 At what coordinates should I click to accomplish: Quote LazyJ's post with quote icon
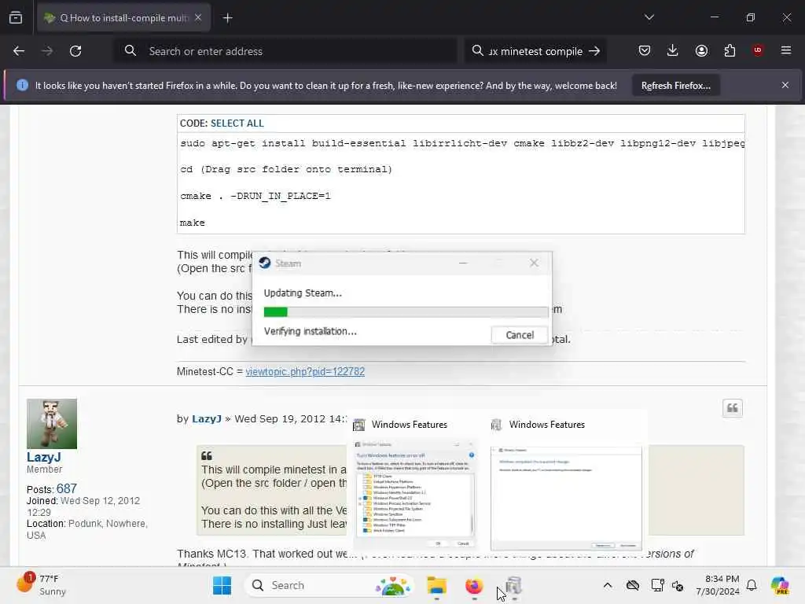point(732,408)
